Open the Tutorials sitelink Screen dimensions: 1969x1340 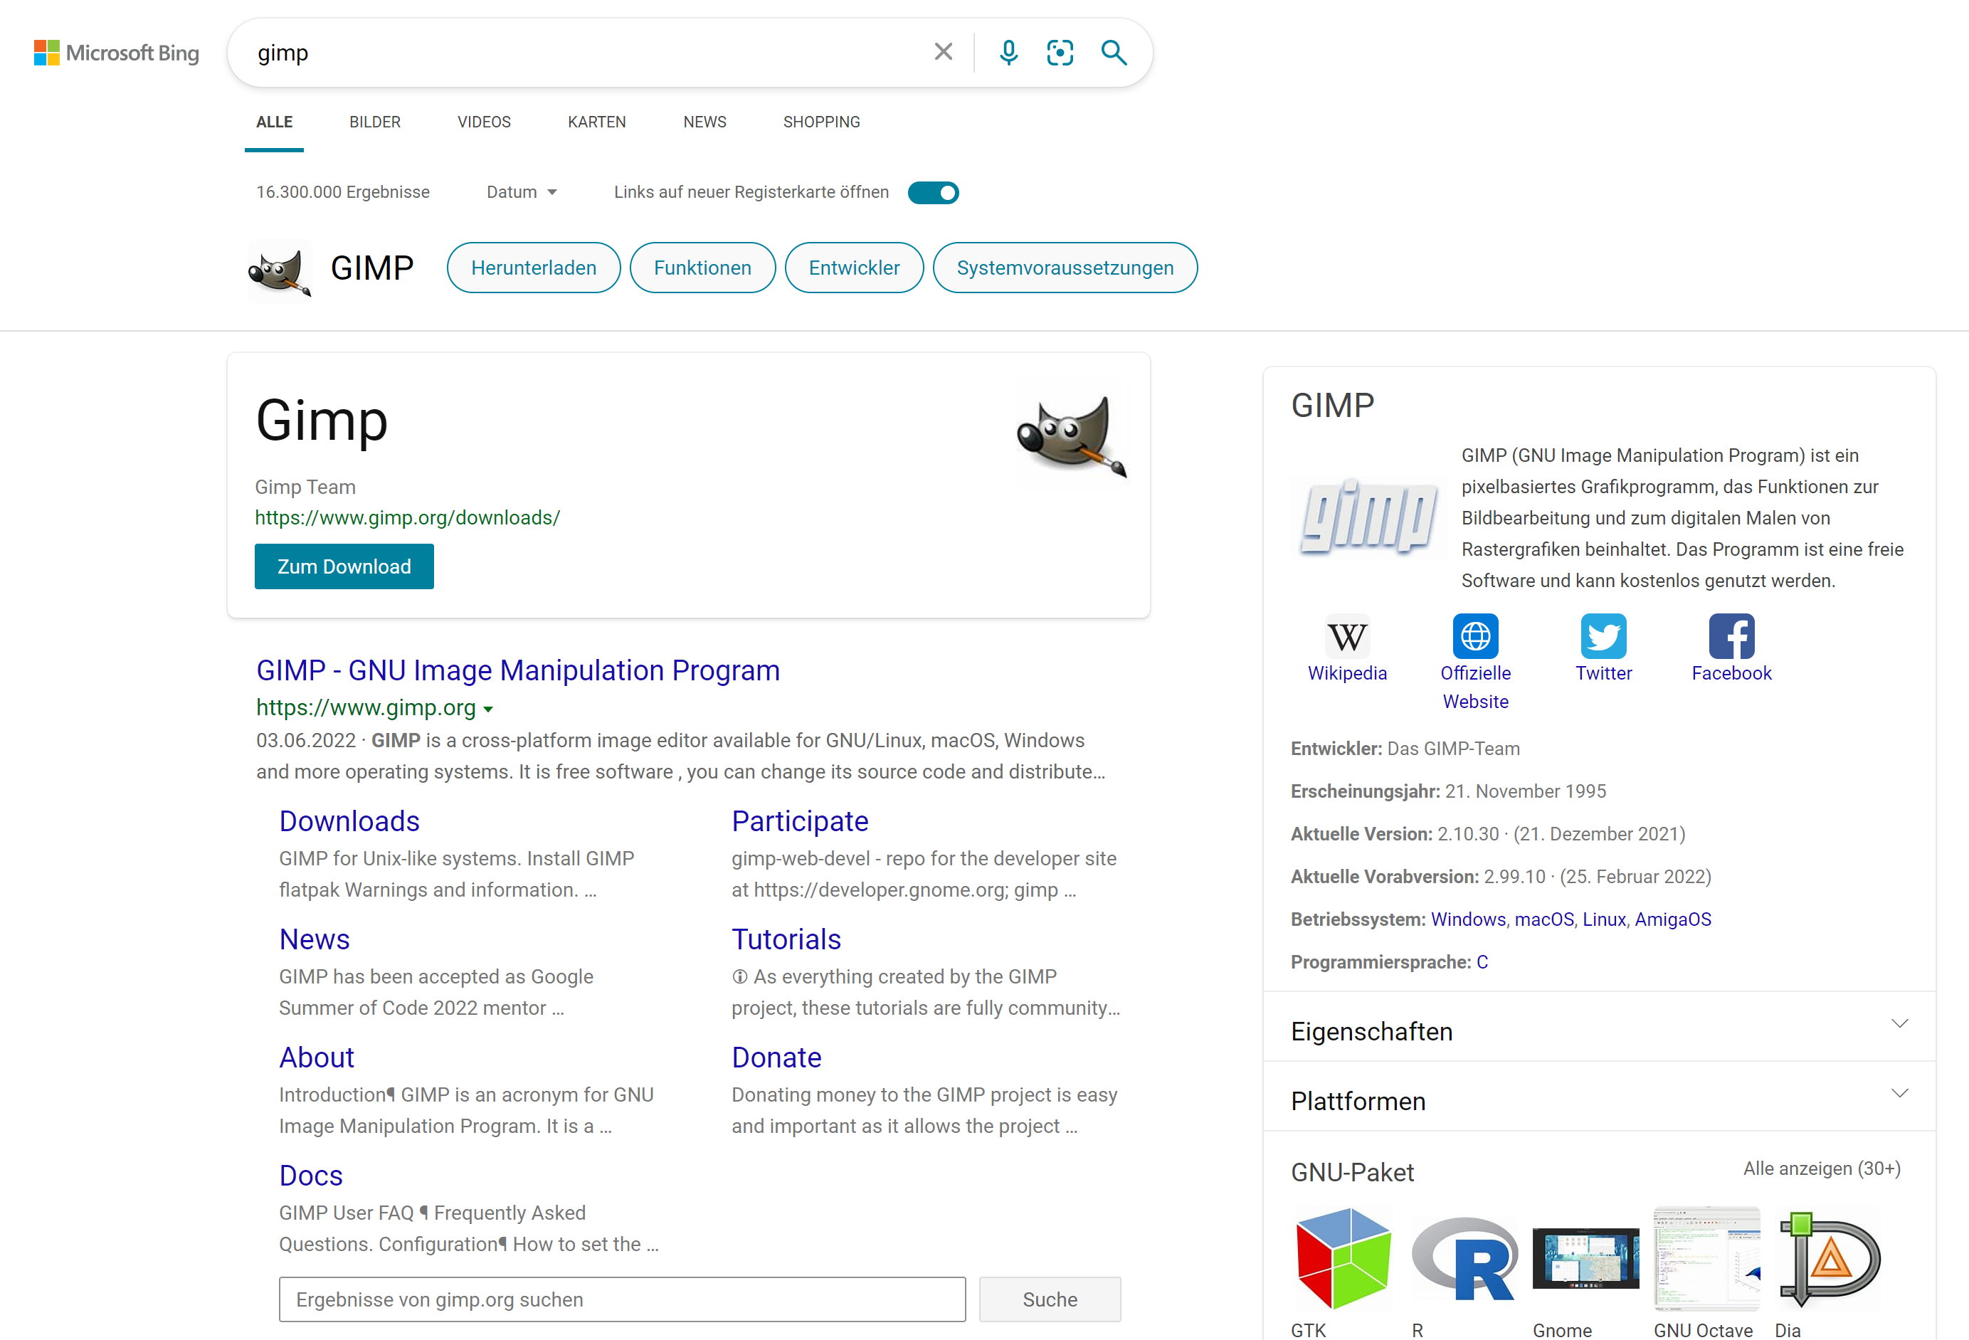pyautogui.click(x=786, y=939)
